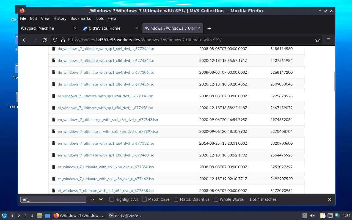352x220 pixels.
Task: Close the find bar
Action: (x=329, y=199)
